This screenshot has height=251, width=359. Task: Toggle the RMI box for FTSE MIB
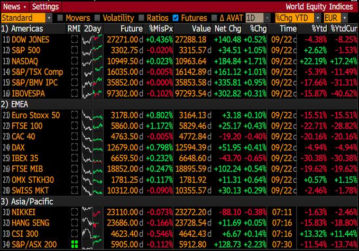75,169
